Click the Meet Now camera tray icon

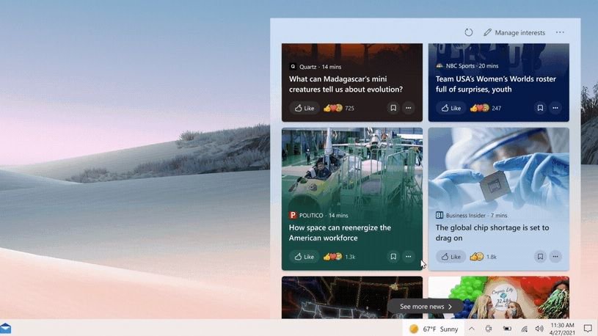click(x=489, y=329)
